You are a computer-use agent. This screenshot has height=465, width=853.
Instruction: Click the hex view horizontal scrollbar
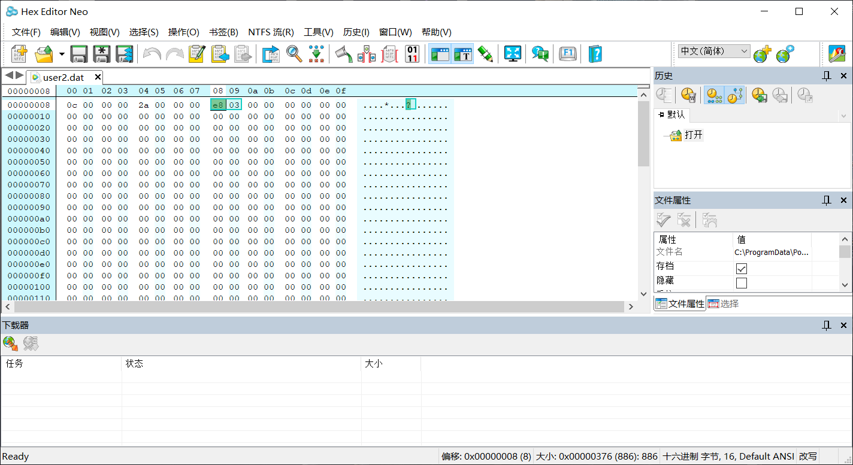point(319,306)
